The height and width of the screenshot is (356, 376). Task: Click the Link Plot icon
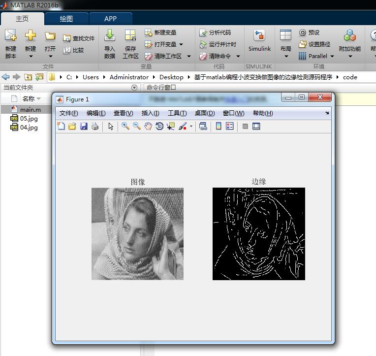tap(203, 126)
